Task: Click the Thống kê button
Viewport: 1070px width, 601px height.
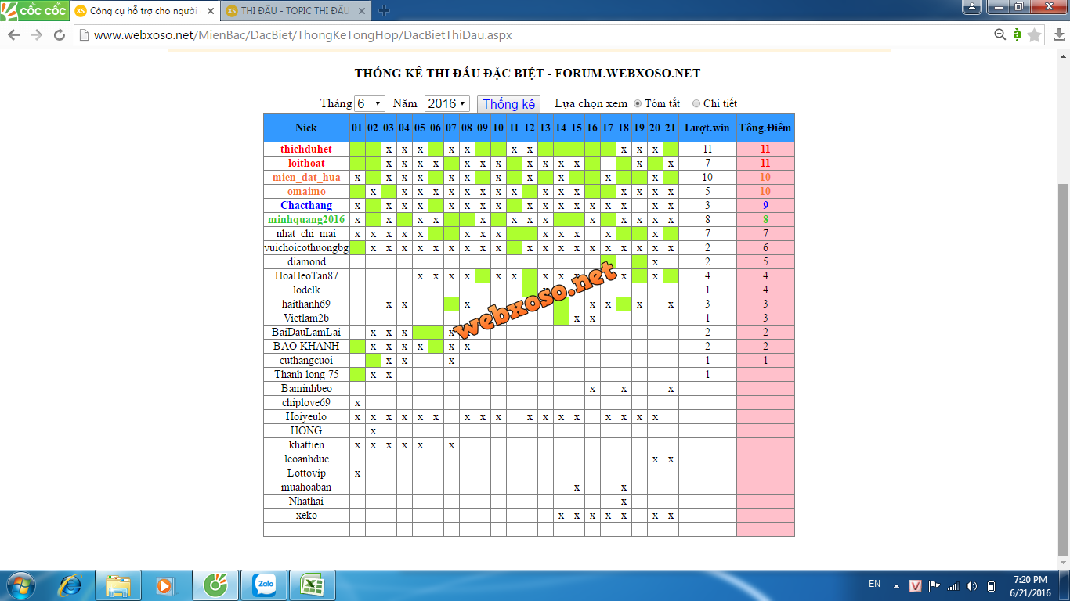Action: click(508, 104)
